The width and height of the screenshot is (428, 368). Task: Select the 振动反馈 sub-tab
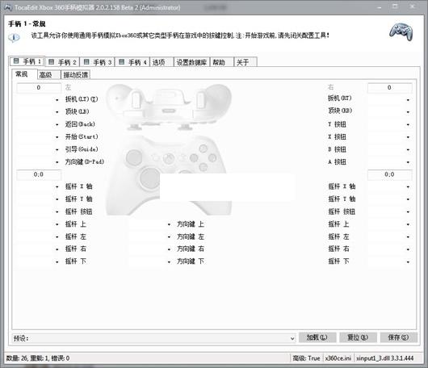[76, 75]
